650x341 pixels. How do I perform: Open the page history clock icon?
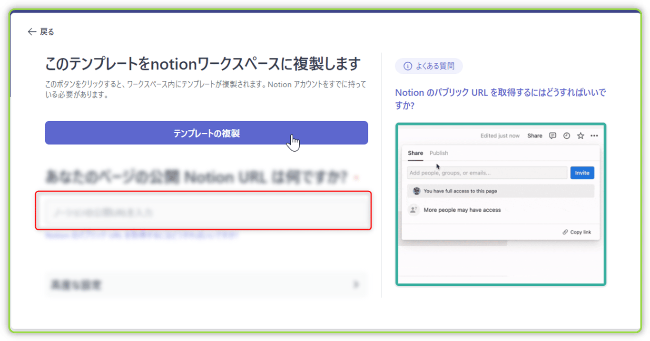[x=567, y=136]
